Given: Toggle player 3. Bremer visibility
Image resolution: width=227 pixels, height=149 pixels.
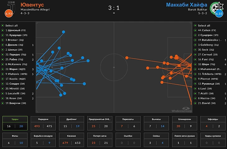Looking at the screenshot, I should tap(2, 40).
